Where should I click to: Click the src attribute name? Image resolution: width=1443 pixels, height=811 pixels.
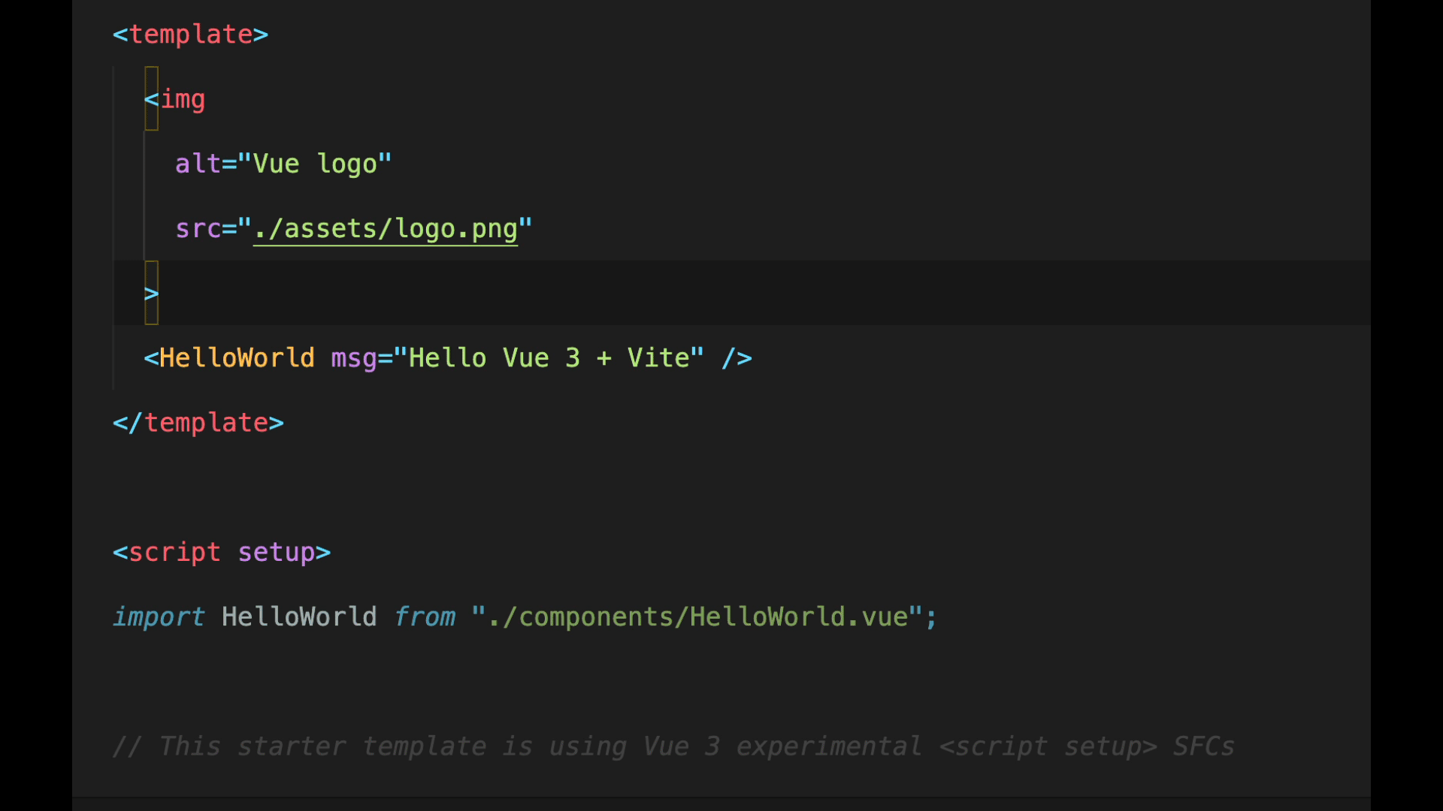[198, 228]
